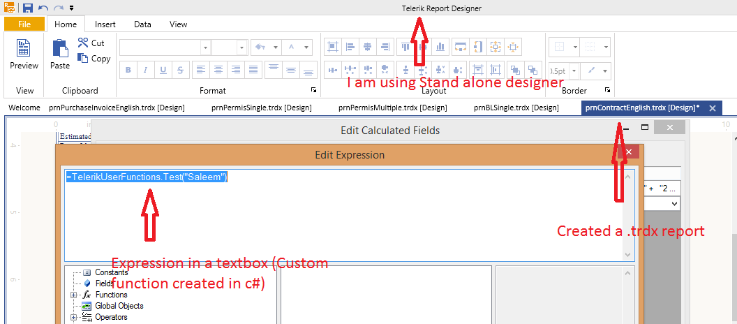Open the font size dropdown
Screen dimensions: 737x324
click(x=242, y=47)
